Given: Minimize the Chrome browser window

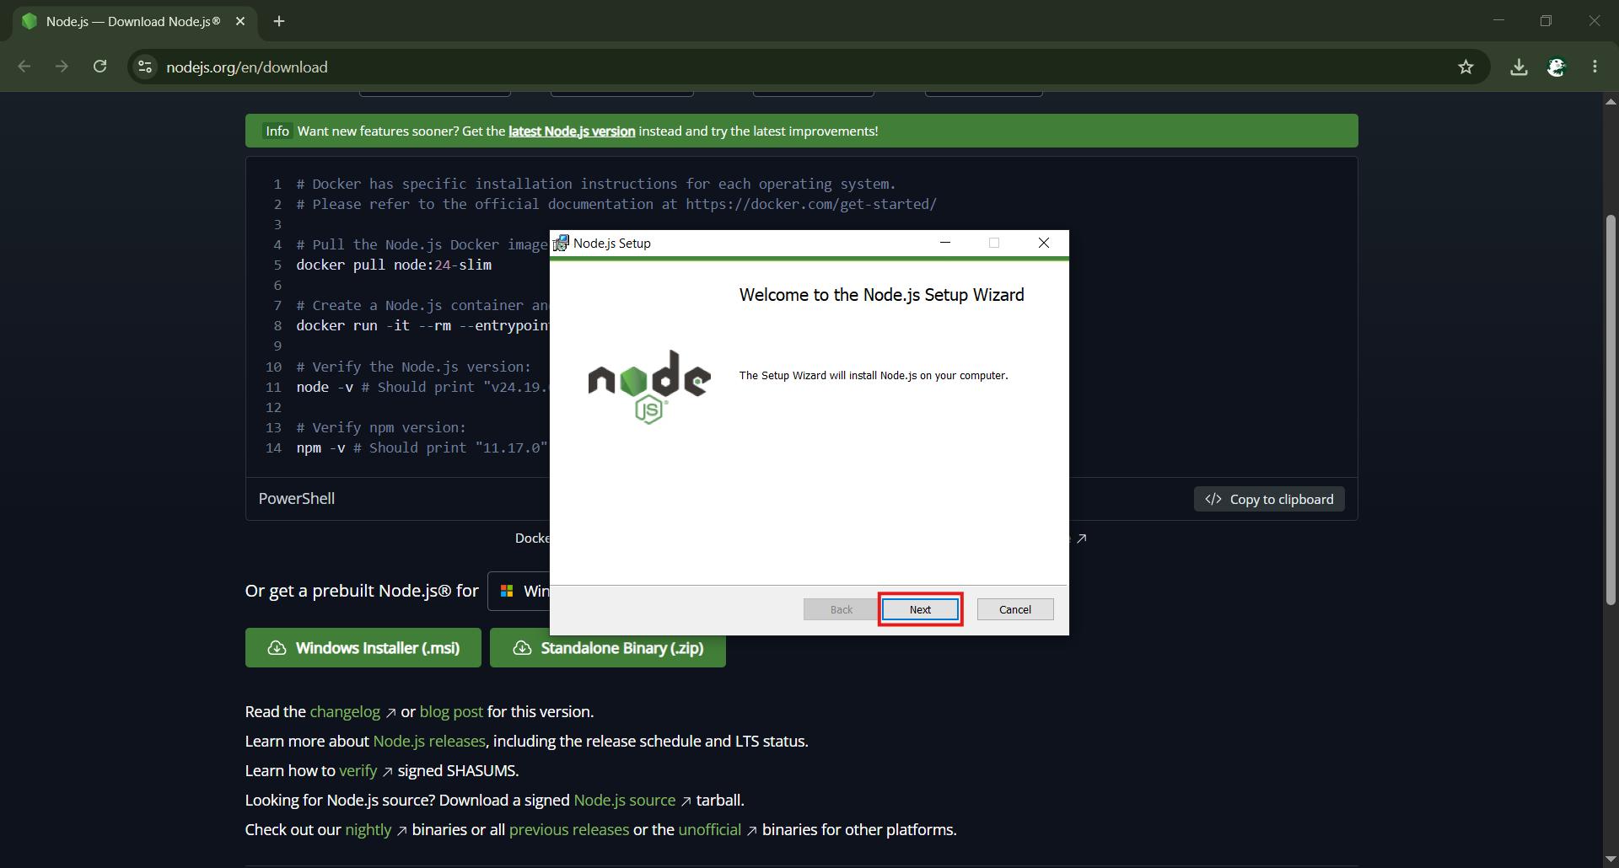Looking at the screenshot, I should click(1498, 21).
